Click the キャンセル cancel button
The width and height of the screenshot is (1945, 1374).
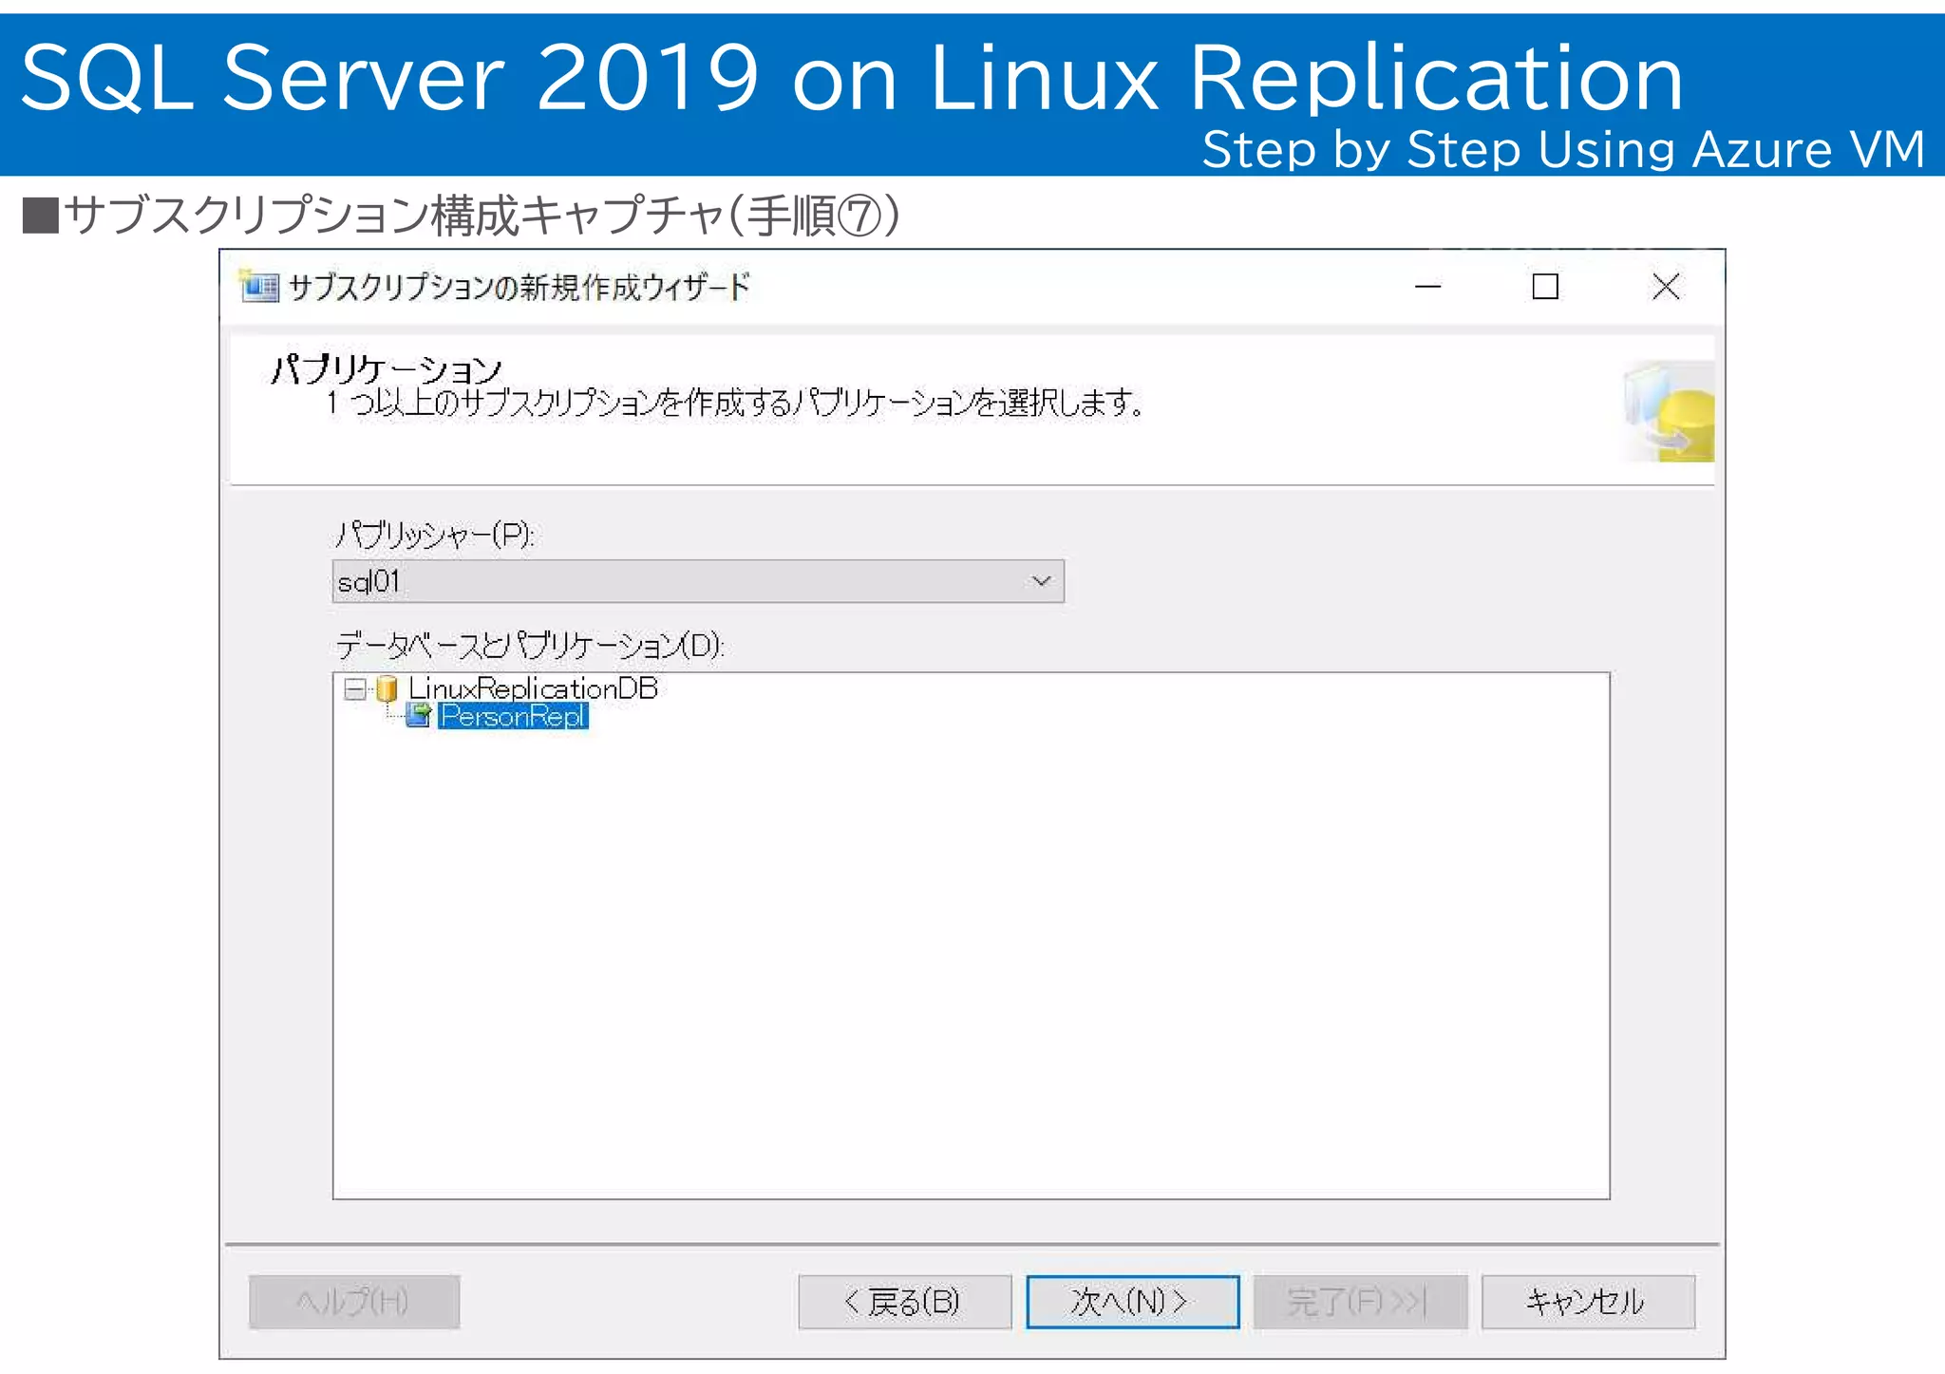tap(1588, 1302)
